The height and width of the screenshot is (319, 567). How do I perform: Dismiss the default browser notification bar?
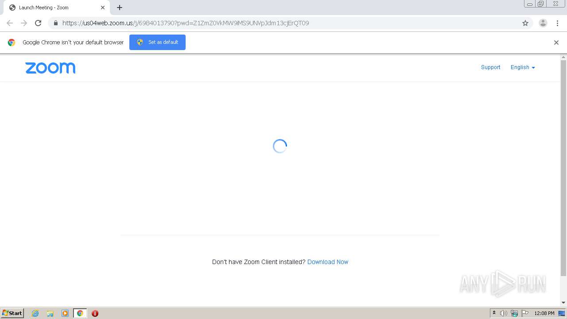tap(556, 43)
